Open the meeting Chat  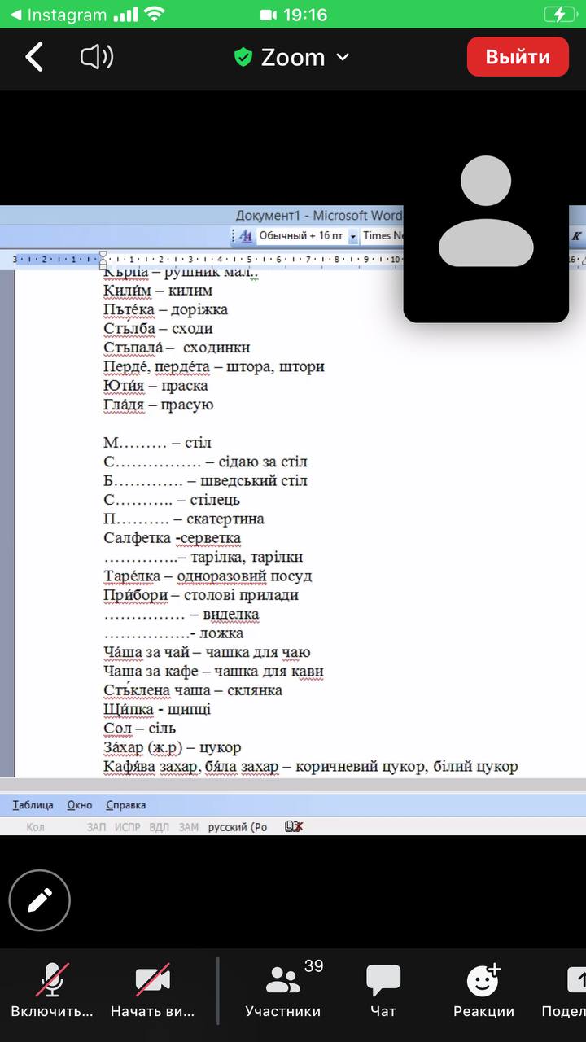[x=383, y=987]
